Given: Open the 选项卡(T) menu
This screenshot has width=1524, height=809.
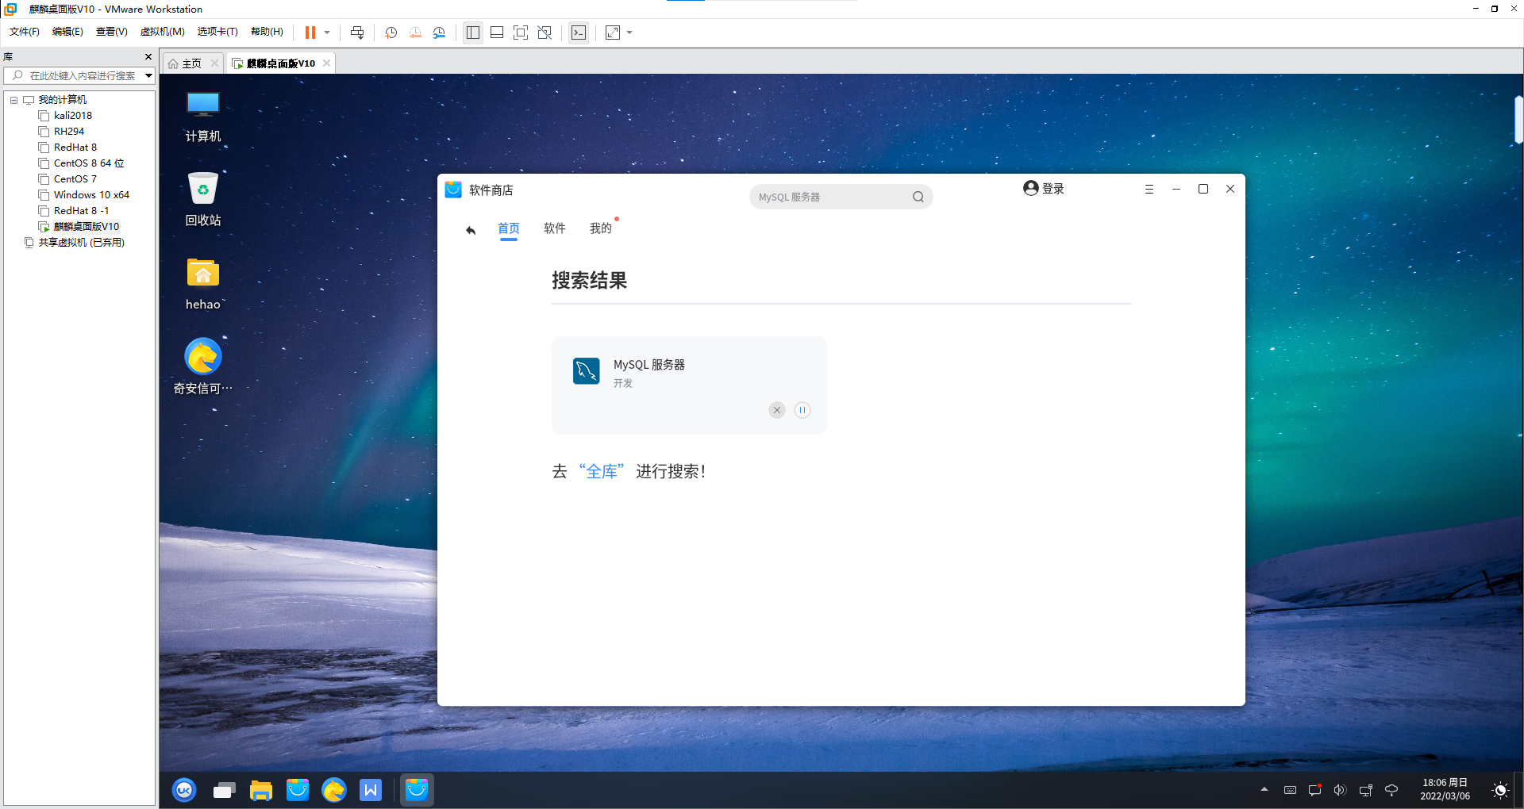Looking at the screenshot, I should pos(217,32).
